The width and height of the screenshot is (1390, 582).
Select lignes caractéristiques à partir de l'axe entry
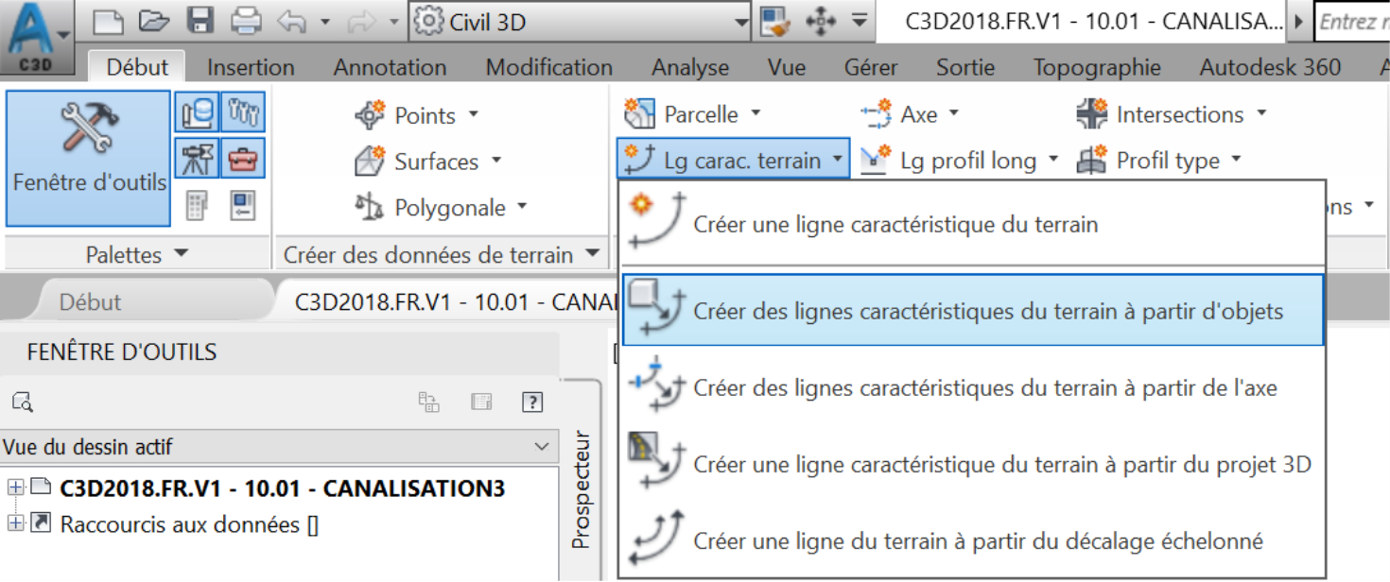click(x=972, y=386)
